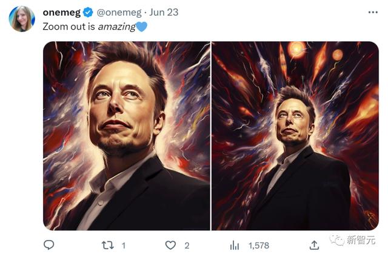The height and width of the screenshot is (257, 388).
Task: Share the tweet via upload icon
Action: pos(314,245)
